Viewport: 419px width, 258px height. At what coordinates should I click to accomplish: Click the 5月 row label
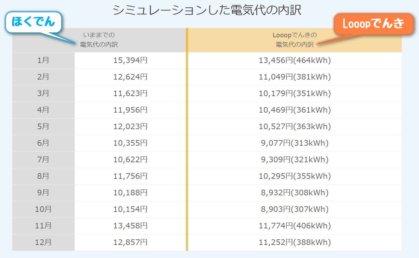[43, 127]
